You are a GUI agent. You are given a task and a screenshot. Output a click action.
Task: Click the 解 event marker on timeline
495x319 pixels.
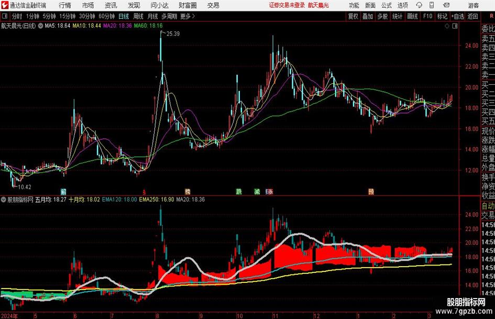[x=63, y=191]
